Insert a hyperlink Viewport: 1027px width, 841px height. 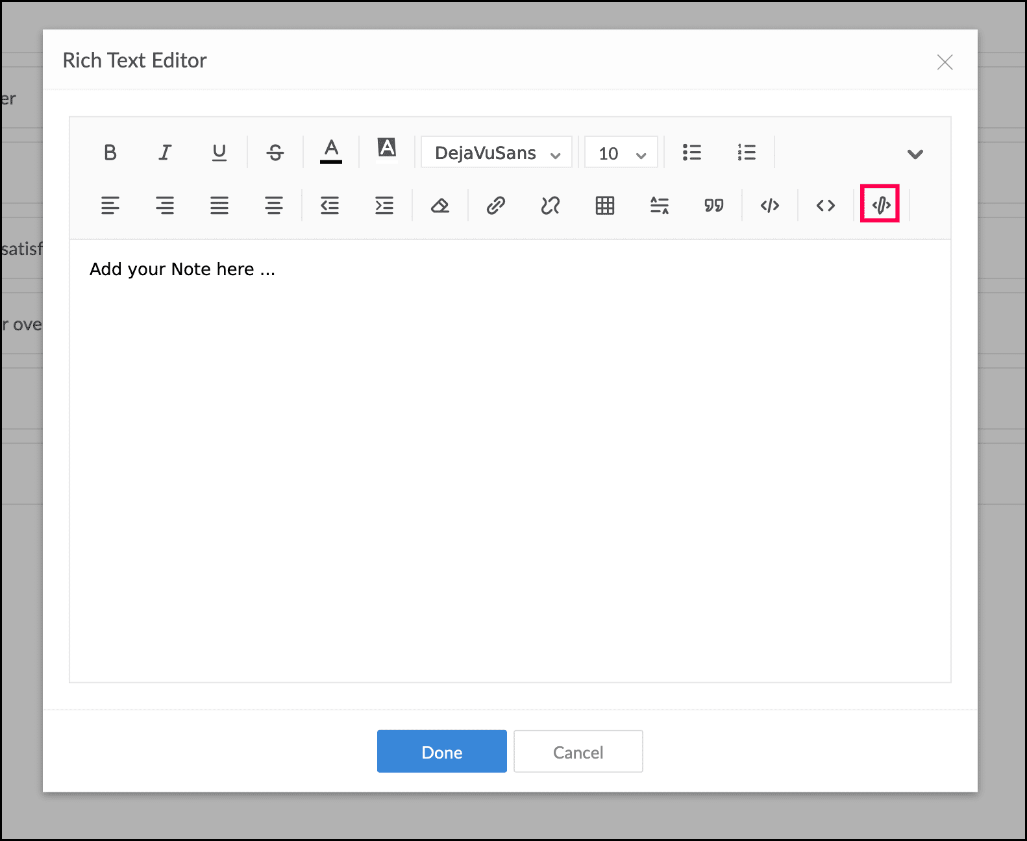[496, 206]
